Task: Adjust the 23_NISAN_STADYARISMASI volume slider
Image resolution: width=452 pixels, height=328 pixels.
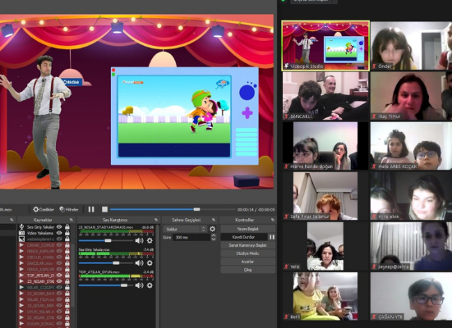Action: tap(106, 240)
